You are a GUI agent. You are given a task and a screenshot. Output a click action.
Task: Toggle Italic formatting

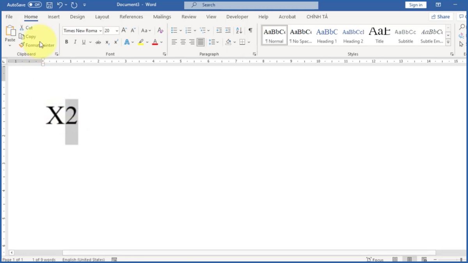[75, 42]
